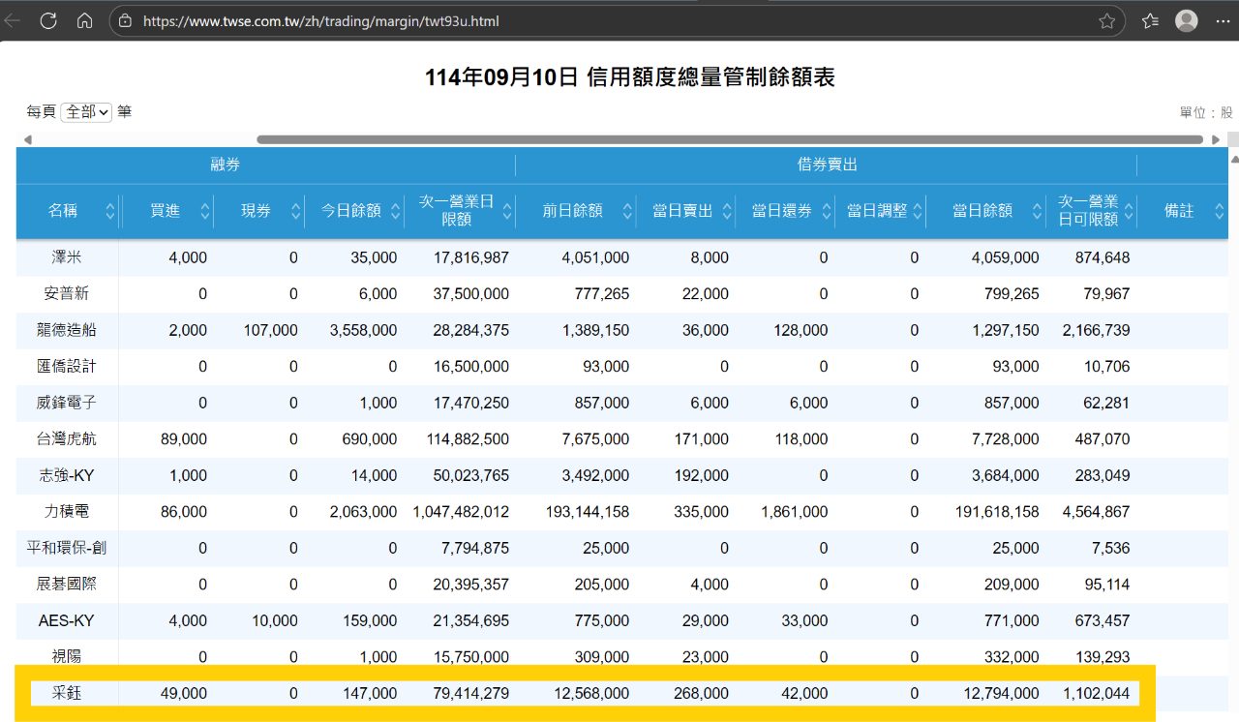Image resolution: width=1239 pixels, height=722 pixels.
Task: Select the 力積電 stock name cell
Action: point(67,511)
